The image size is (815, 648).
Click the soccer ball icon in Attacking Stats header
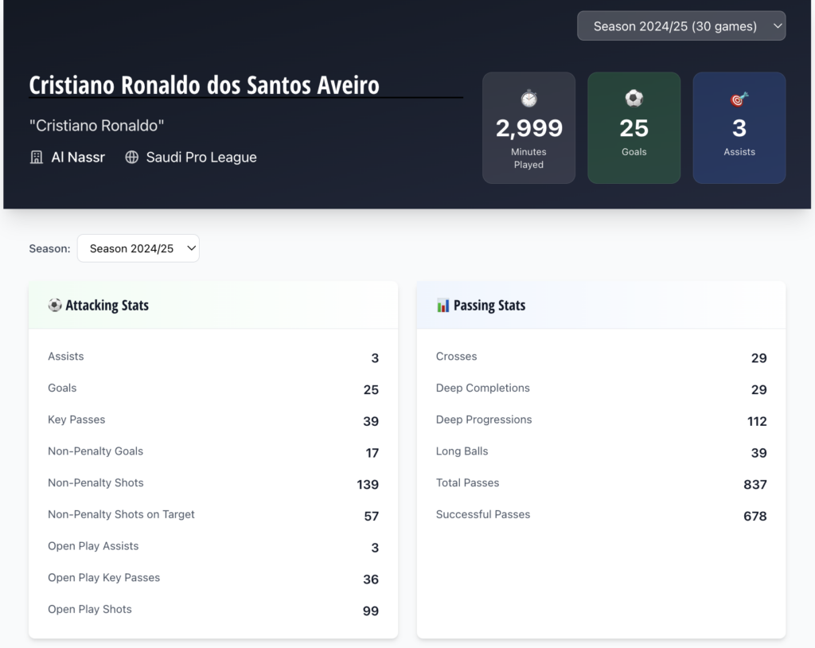[x=55, y=305]
